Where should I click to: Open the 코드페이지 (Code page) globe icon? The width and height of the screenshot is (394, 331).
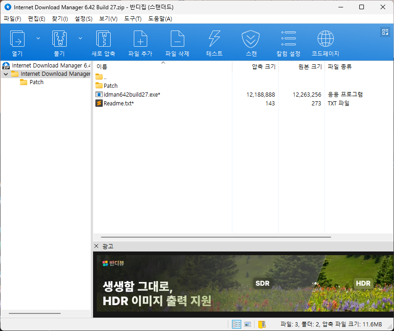point(325,43)
